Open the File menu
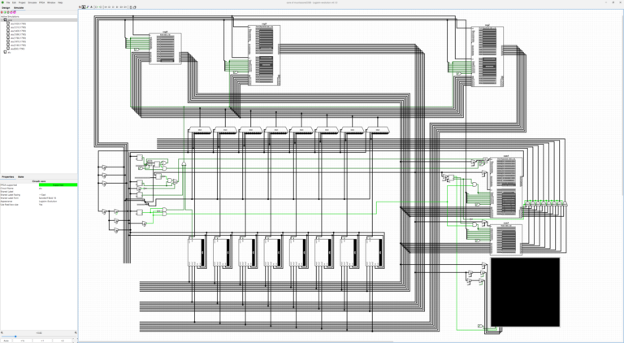Image resolution: width=624 pixels, height=343 pixels. tap(8, 2)
